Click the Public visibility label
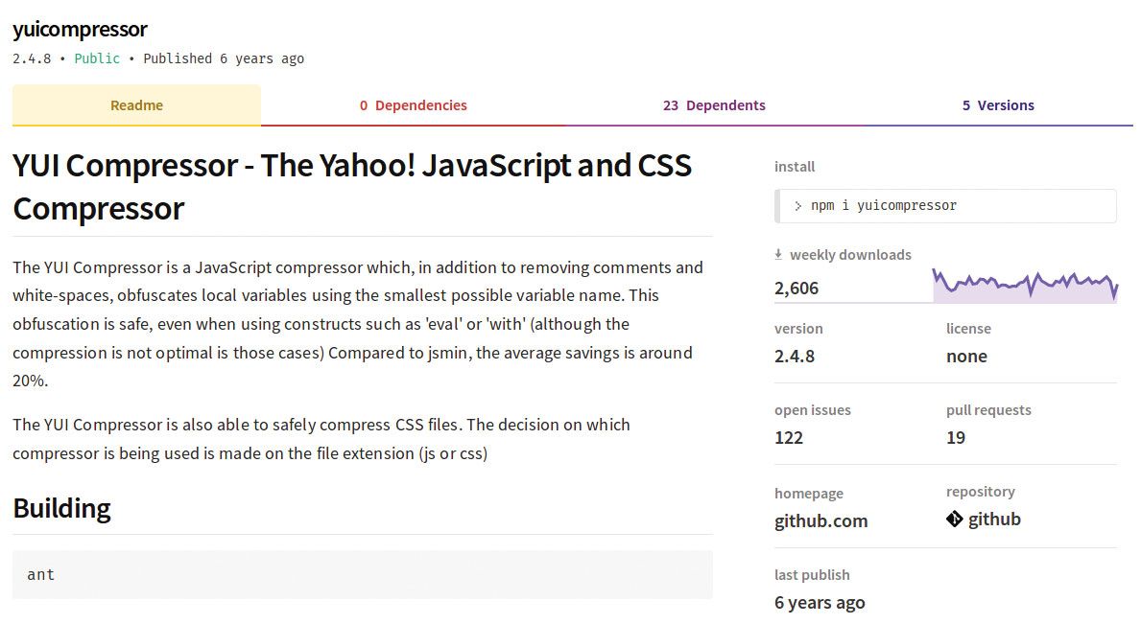The width and height of the screenshot is (1141, 624). click(97, 58)
